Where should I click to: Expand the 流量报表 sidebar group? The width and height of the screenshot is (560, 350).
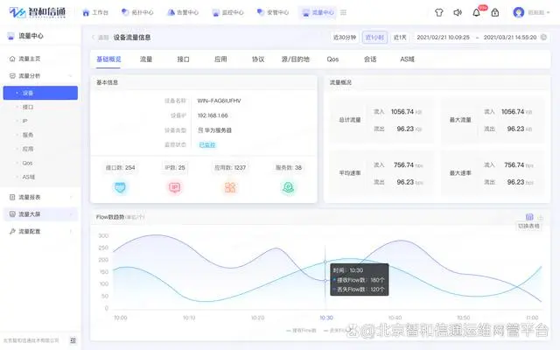point(70,197)
